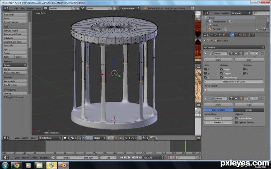This screenshot has height=169, width=271.
Task: Open the Add Modifier dropdown
Action: click(x=234, y=47)
